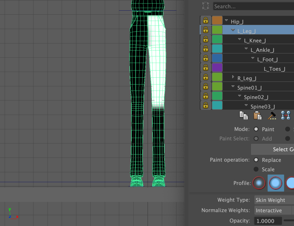The image size is (294, 226).
Task: Toggle the lock icon for Hip_J
Action: [x=205, y=21]
